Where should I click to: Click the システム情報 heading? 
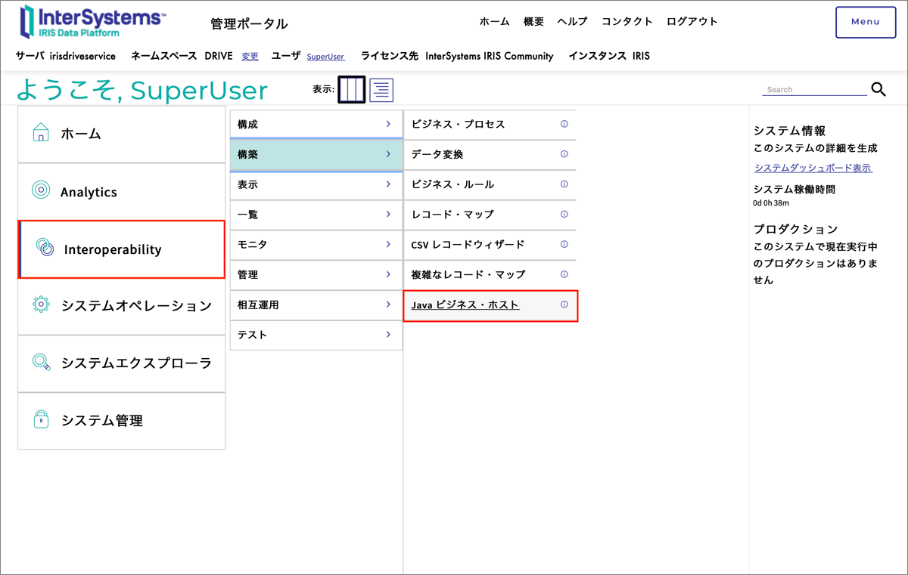tap(790, 131)
